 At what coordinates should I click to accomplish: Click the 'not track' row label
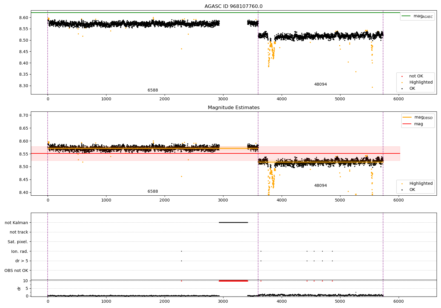coord(19,232)
